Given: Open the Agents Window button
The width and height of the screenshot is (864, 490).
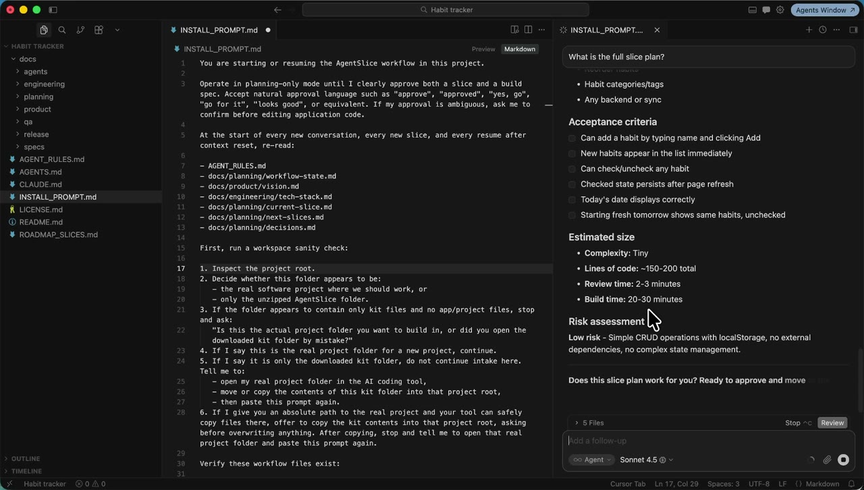Looking at the screenshot, I should (x=825, y=10).
